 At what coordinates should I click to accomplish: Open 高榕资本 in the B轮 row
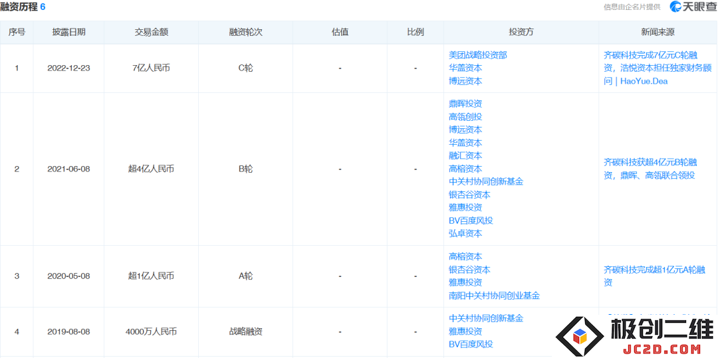coord(465,169)
